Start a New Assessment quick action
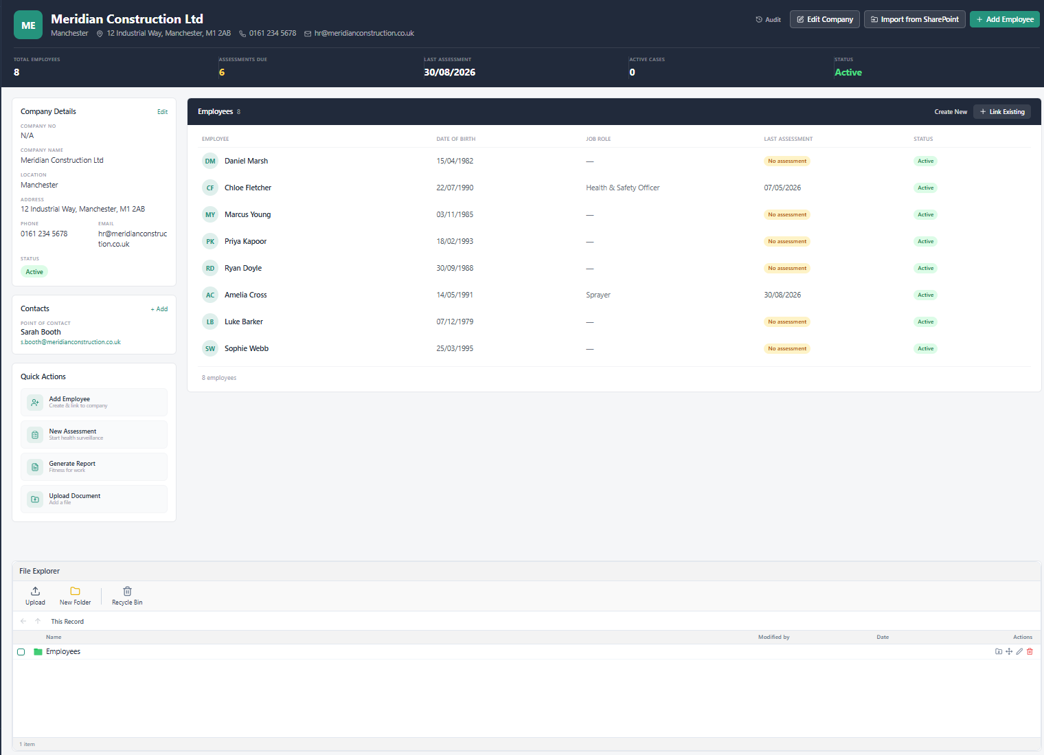1044x755 pixels. coord(94,434)
